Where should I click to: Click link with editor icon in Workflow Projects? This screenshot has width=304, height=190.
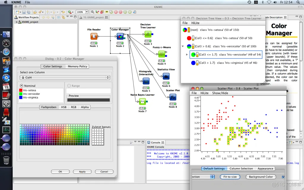[63, 17]
